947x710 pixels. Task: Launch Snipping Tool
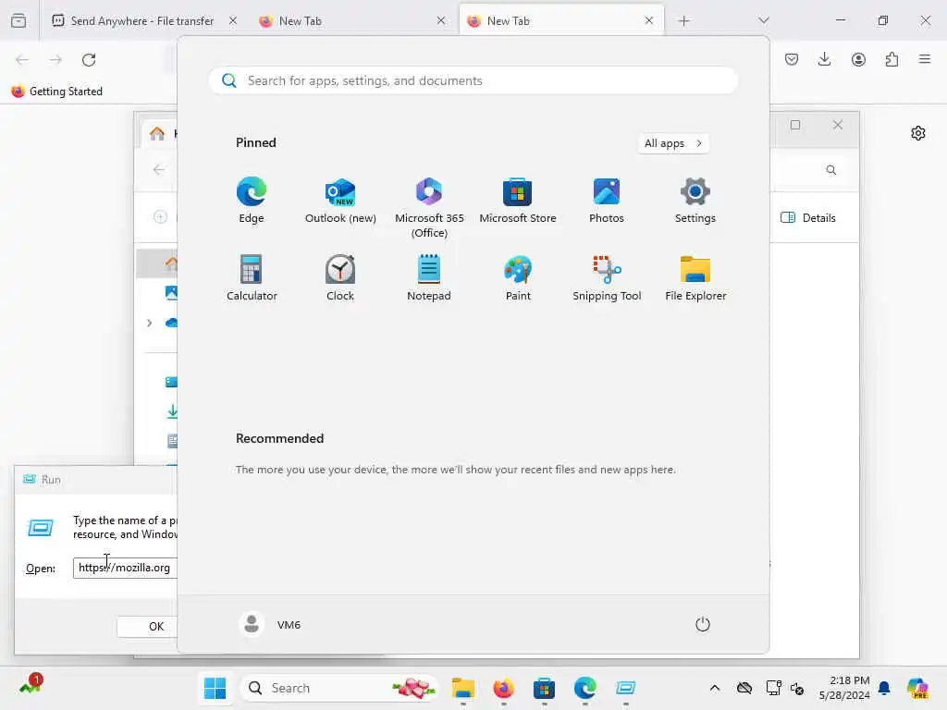tap(607, 278)
